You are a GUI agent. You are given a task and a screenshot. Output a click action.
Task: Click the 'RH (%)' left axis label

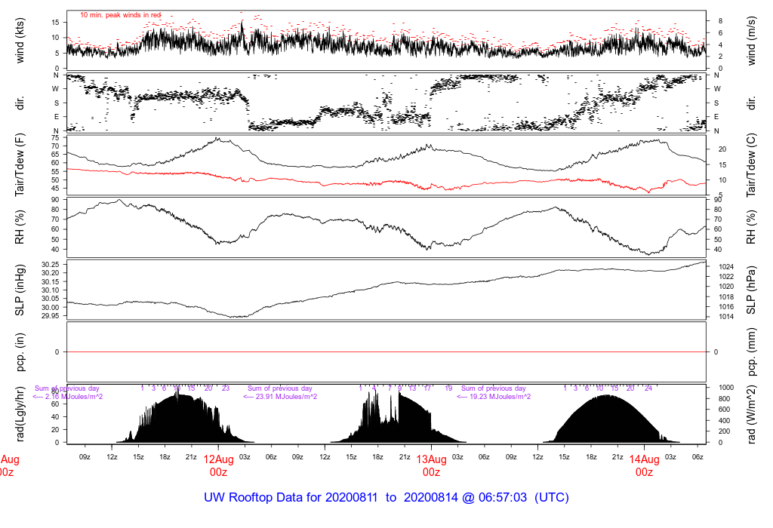tap(20, 227)
